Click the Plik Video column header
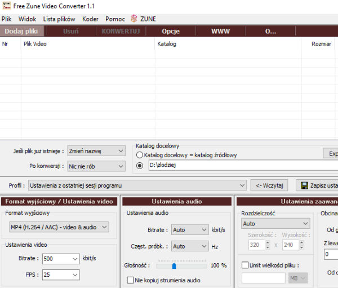This screenshot has height=288, width=338. point(88,44)
